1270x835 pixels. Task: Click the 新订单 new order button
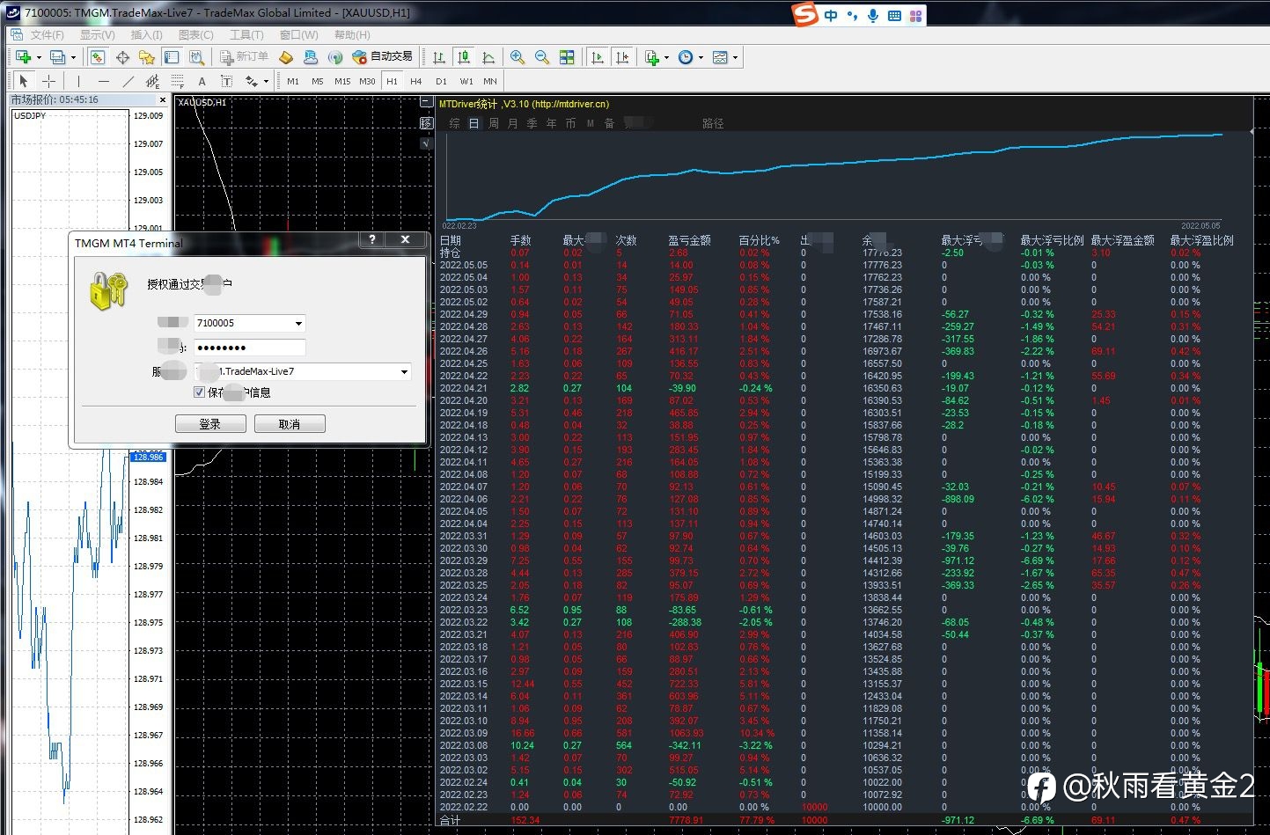[x=244, y=57]
